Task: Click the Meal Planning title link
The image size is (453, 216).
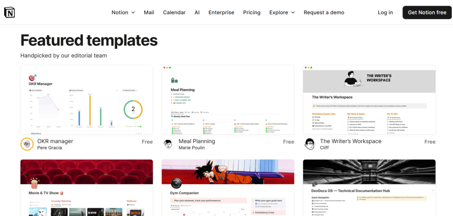Action: [x=197, y=141]
